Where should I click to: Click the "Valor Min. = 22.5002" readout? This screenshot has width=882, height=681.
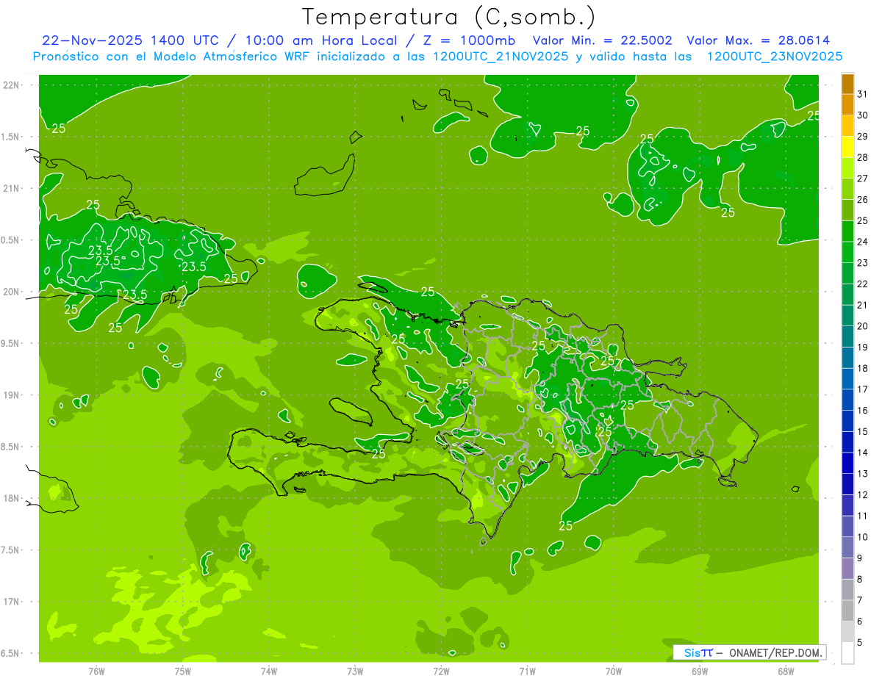click(602, 40)
